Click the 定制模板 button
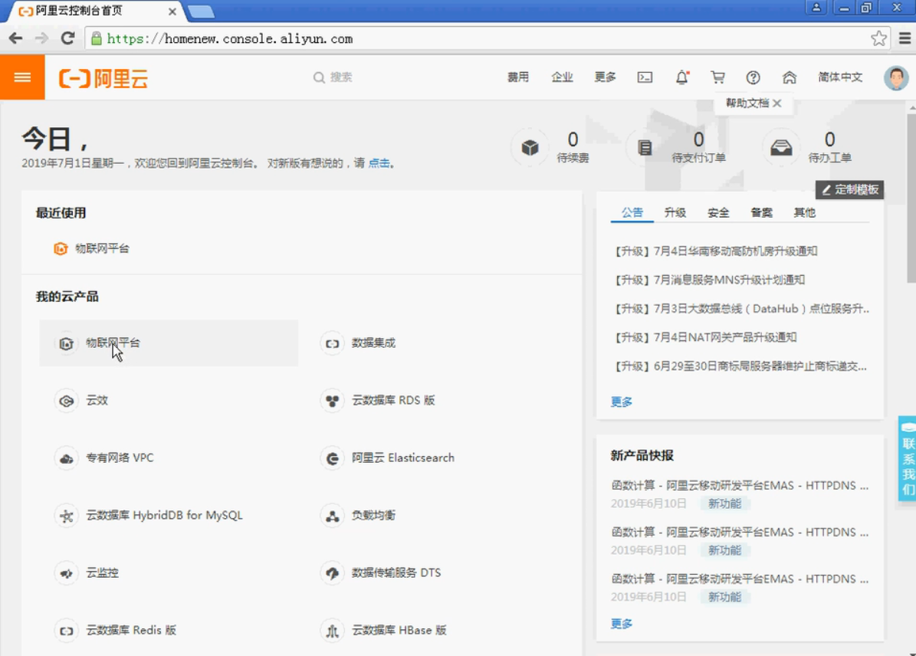916x656 pixels. 849,190
